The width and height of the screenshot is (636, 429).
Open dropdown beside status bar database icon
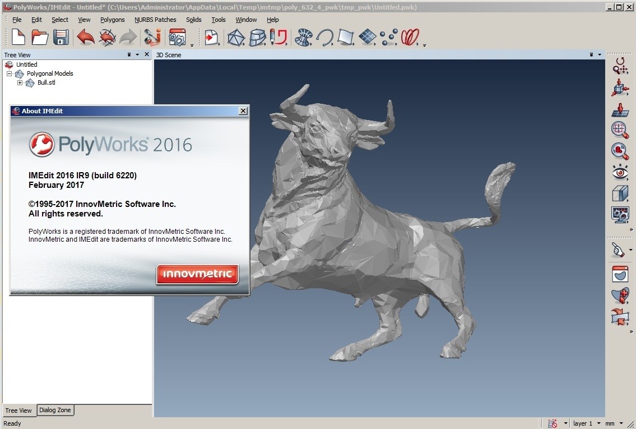tap(565, 423)
